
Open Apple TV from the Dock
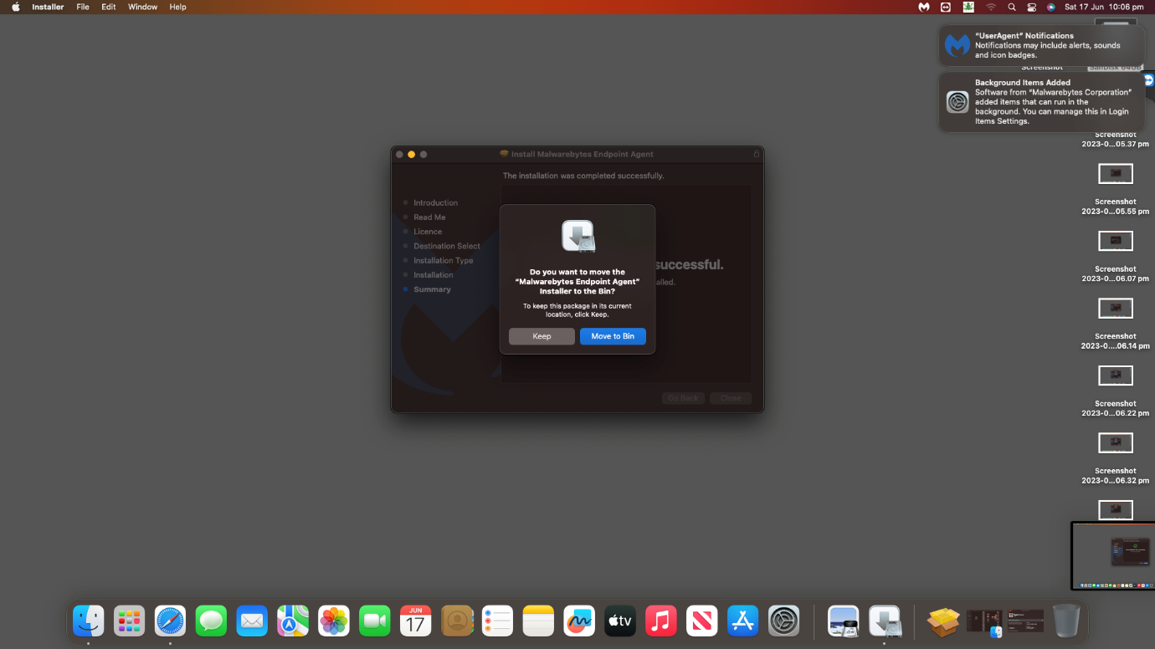(x=620, y=621)
